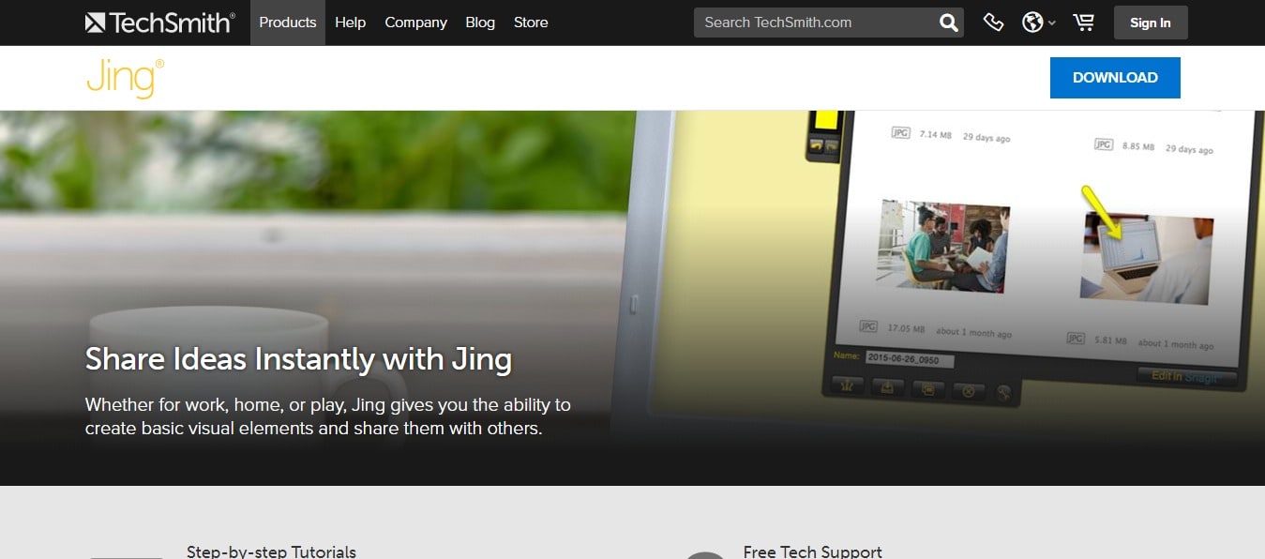Viewport: 1265px width, 559px height.
Task: Go to the Store page
Action: (531, 23)
